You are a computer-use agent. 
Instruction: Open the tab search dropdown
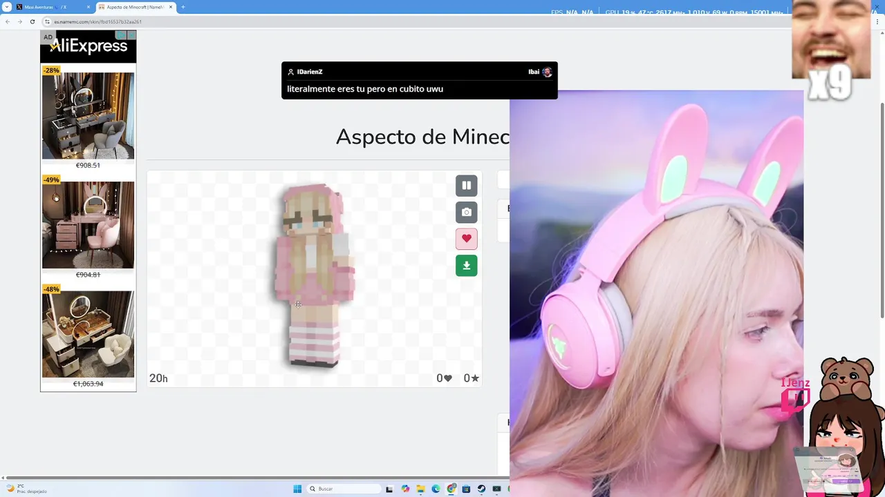coord(6,7)
